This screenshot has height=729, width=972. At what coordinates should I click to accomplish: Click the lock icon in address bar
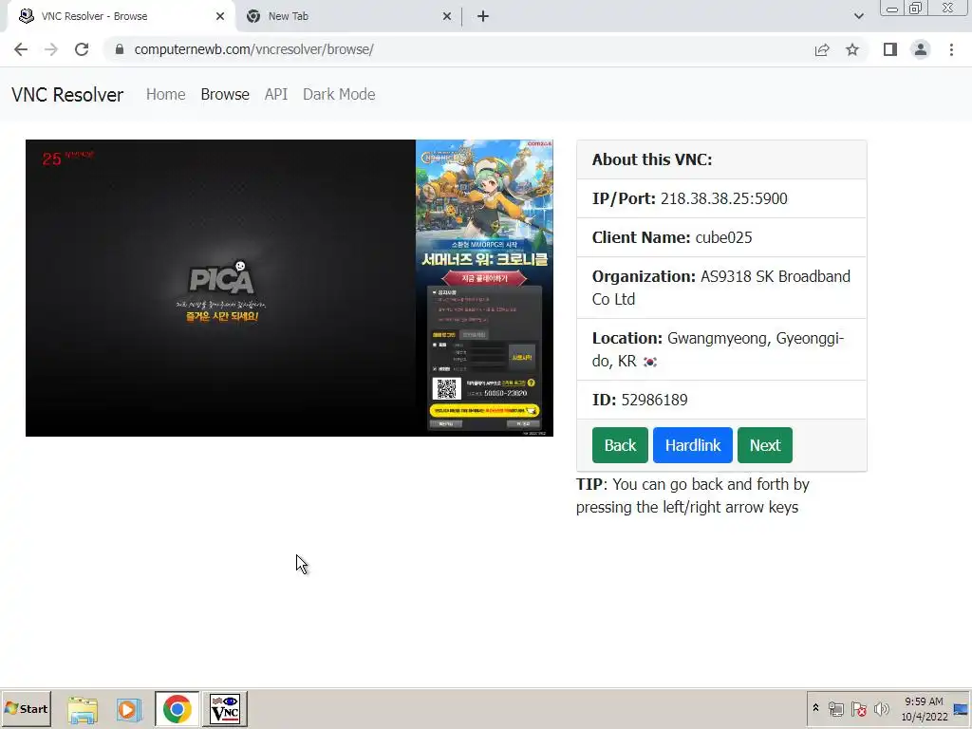pos(120,49)
